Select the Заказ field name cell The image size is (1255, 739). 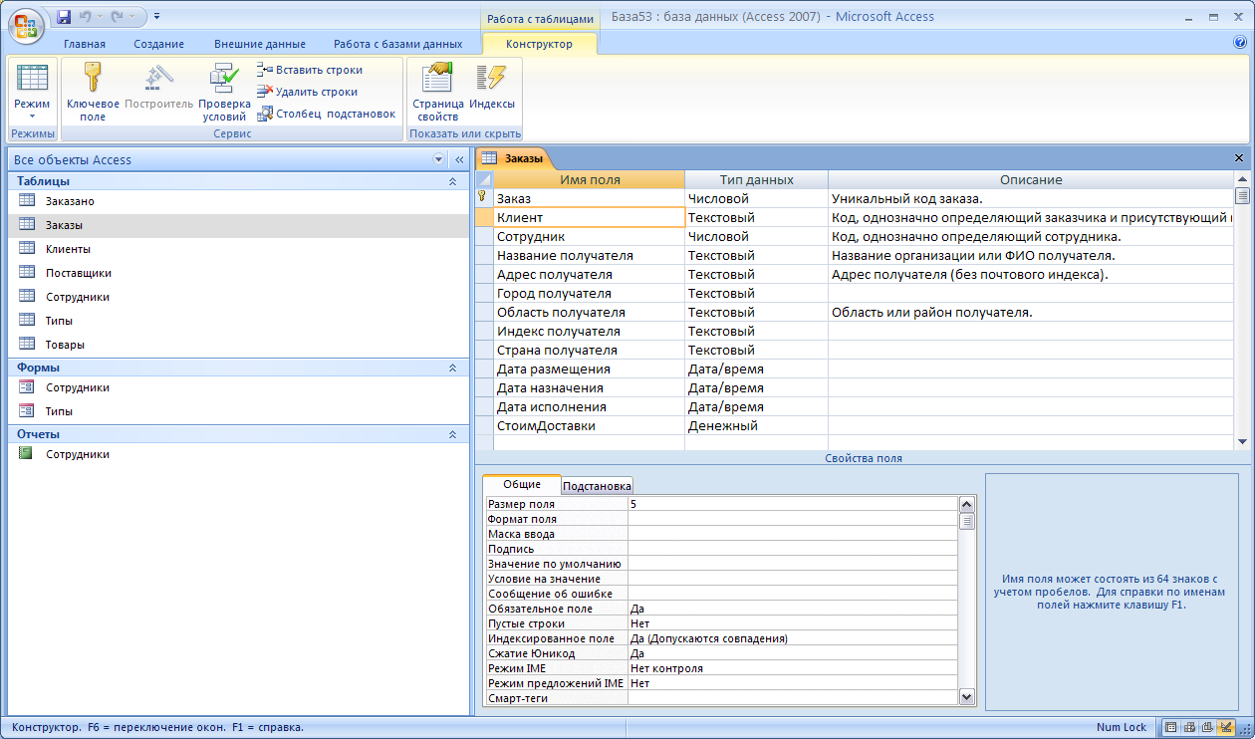point(589,199)
